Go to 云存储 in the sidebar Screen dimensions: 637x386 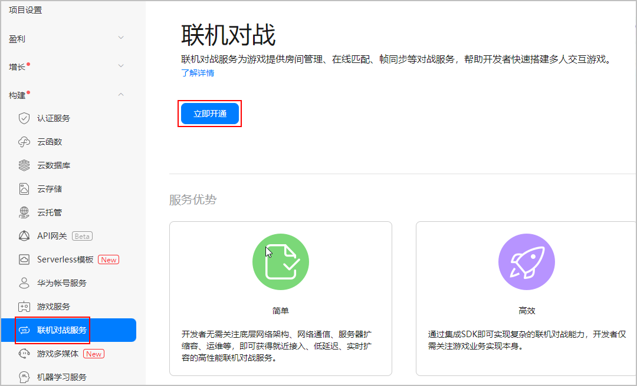point(50,189)
